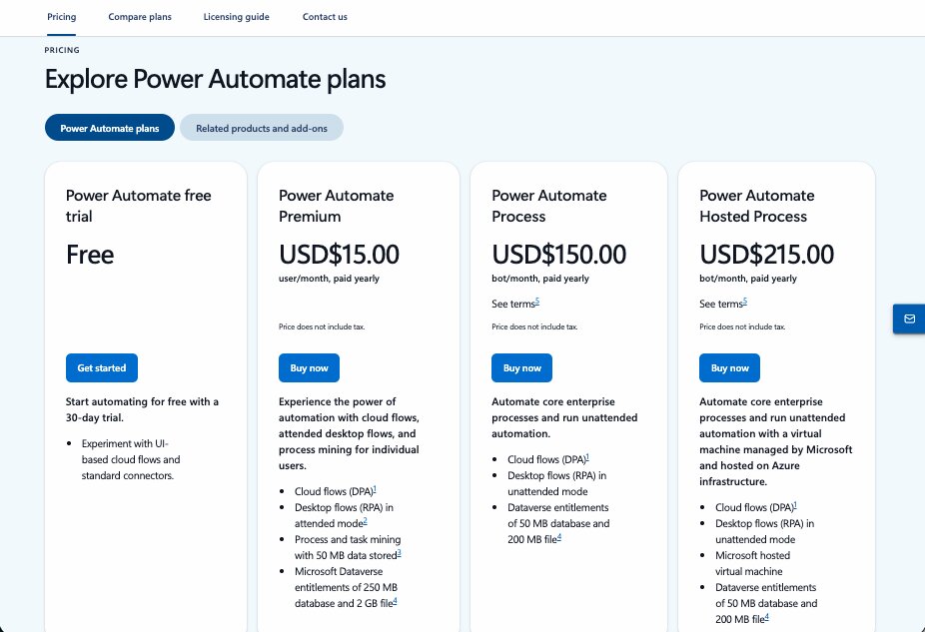Open the Pricing navigation item
925x632 pixels.
click(x=61, y=17)
